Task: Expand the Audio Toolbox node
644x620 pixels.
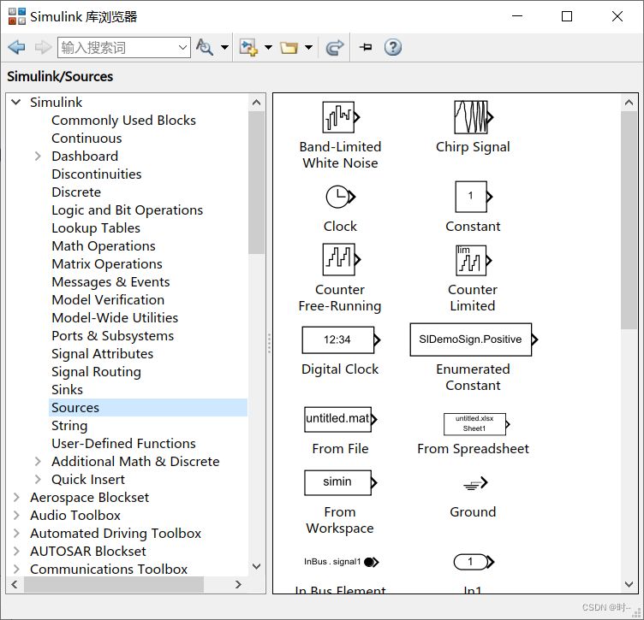Action: point(16,515)
